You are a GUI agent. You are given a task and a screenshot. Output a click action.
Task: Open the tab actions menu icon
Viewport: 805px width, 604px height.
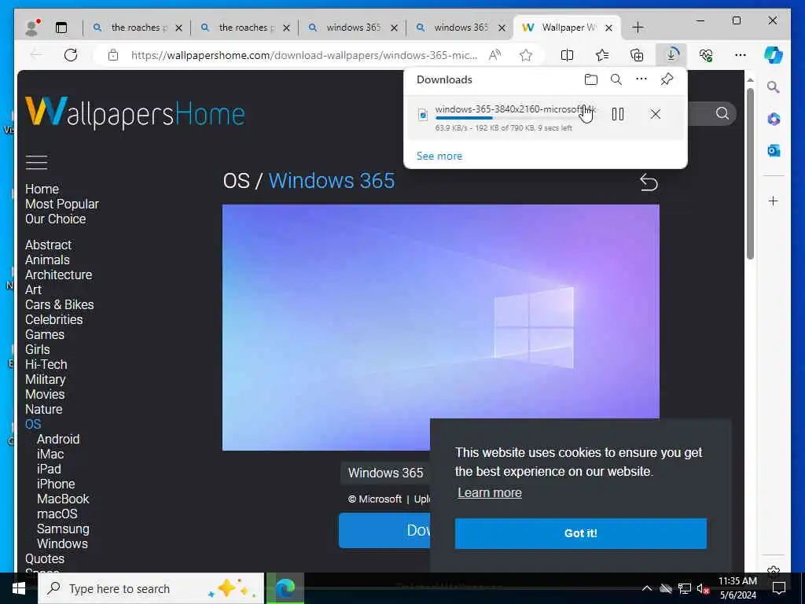[x=61, y=28]
